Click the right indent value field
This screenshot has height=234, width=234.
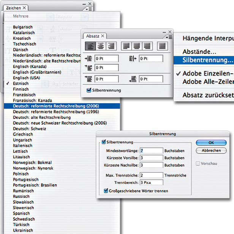click(x=151, y=58)
